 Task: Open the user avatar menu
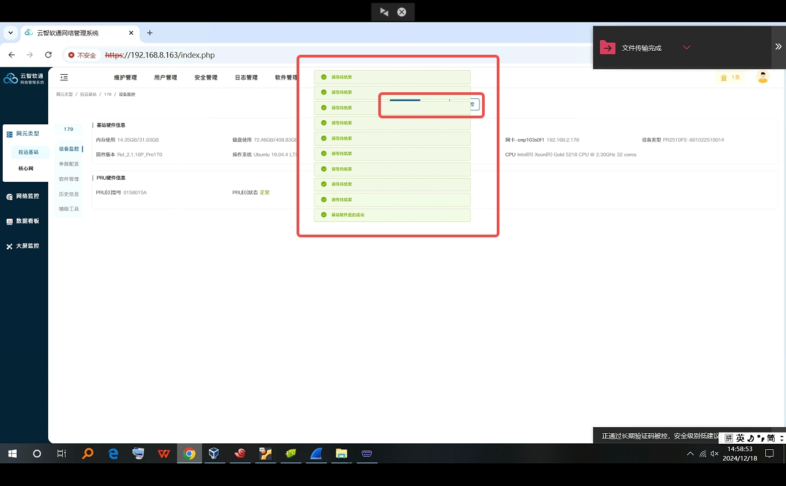(763, 77)
